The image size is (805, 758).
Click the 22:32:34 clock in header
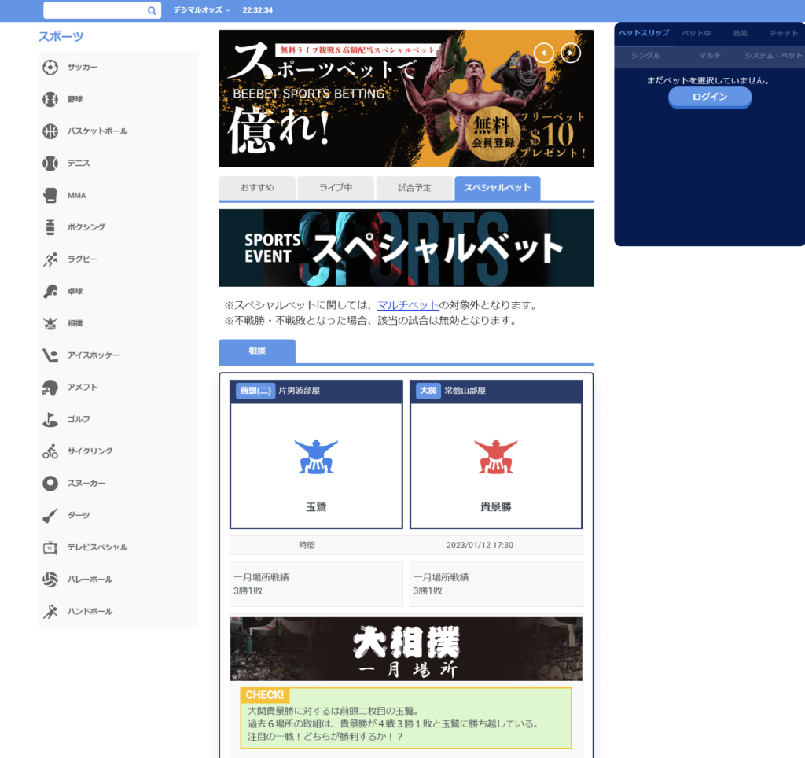pyautogui.click(x=258, y=10)
